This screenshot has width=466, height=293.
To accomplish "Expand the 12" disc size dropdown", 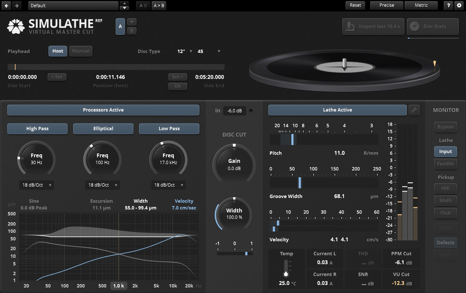I will click(x=185, y=51).
